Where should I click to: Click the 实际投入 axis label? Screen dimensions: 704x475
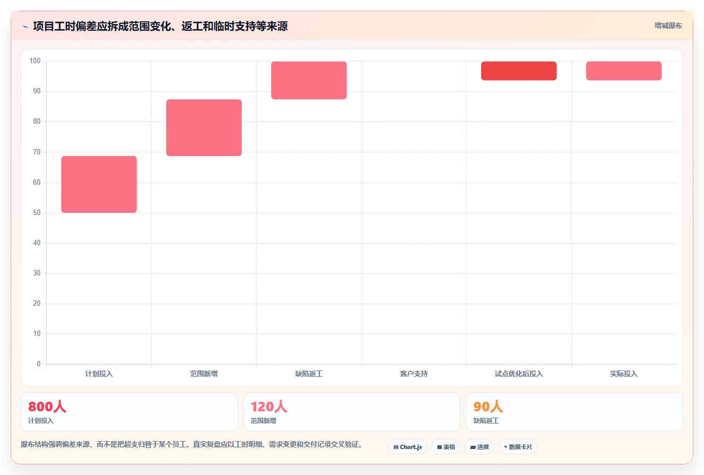[x=624, y=374]
